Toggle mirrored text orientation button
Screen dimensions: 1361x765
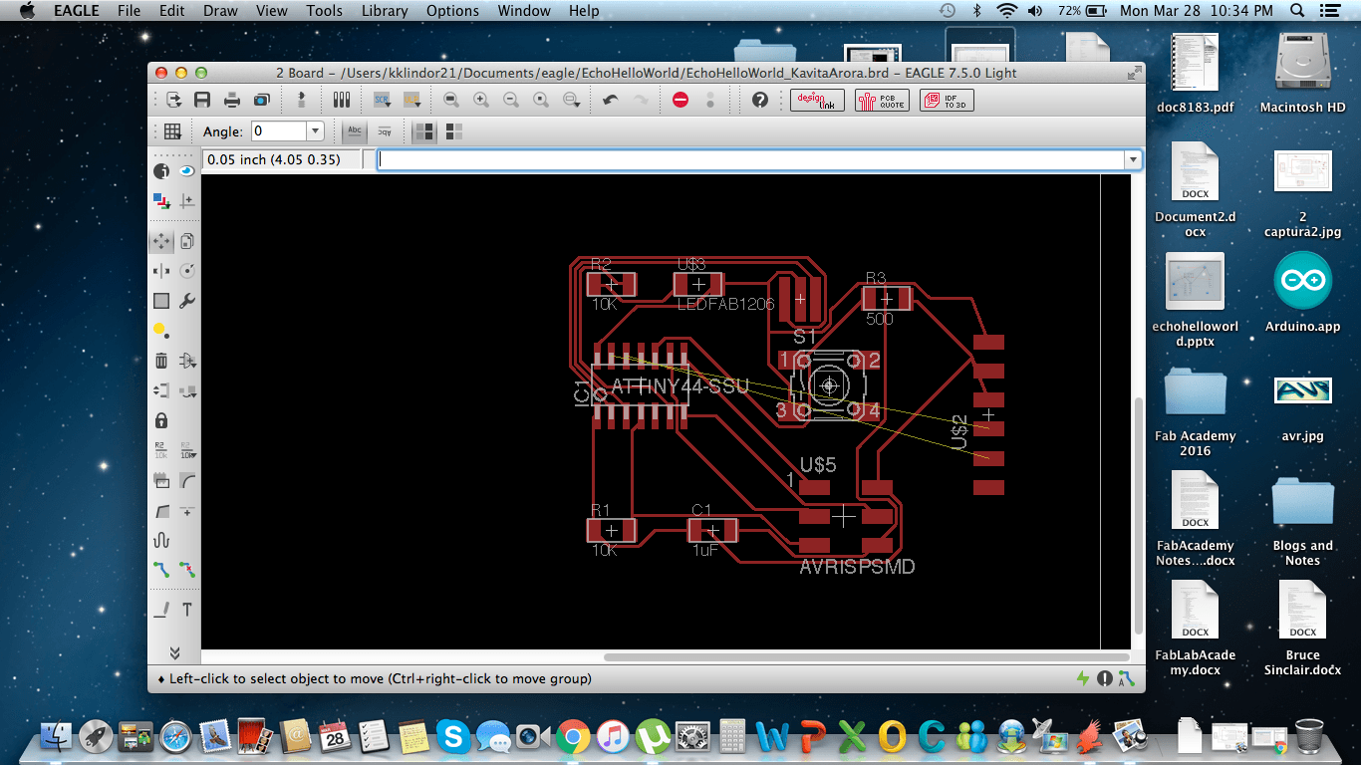[384, 131]
